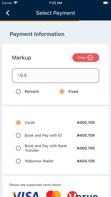
Task: Tap the Select Payment header title
Action: [55, 13]
